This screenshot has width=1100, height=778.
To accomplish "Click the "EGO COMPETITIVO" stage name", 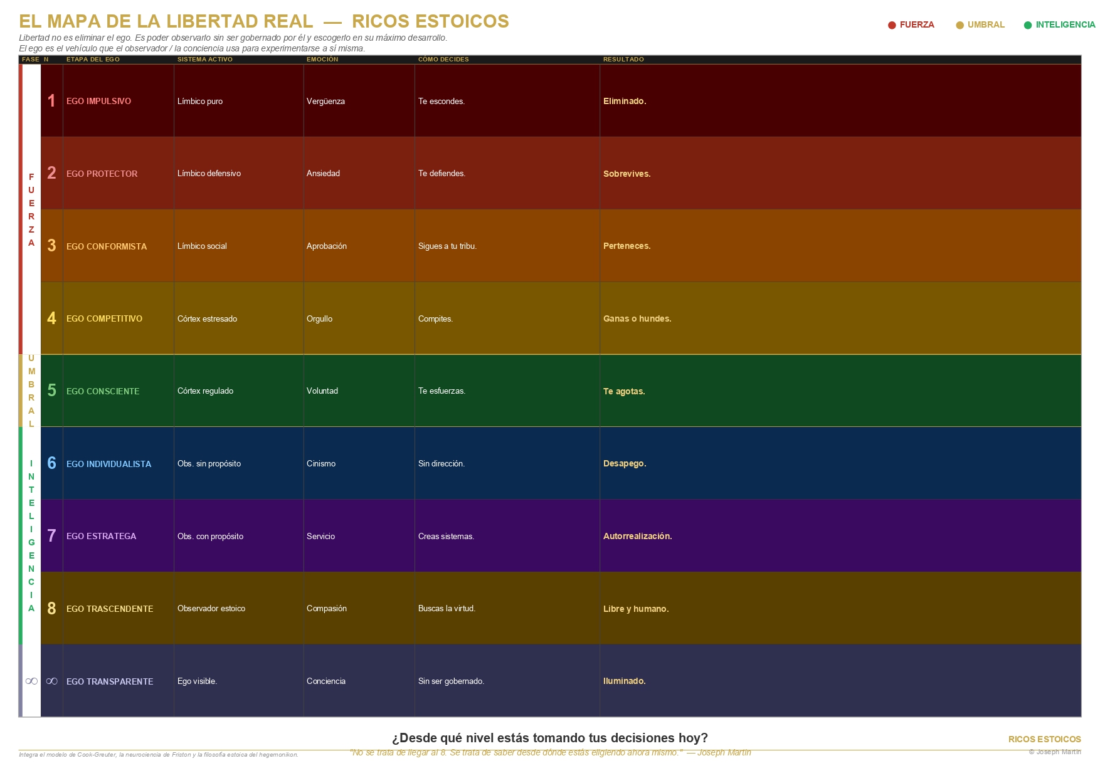I will [104, 318].
